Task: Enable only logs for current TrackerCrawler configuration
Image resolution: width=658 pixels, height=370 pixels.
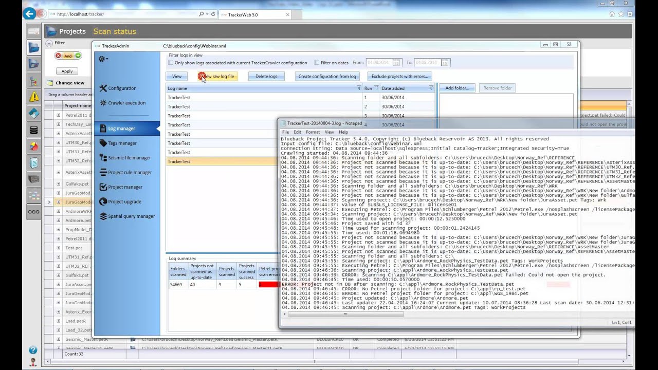Action: 171,63
